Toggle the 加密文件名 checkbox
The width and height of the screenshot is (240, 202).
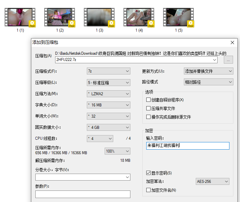coord(148,190)
